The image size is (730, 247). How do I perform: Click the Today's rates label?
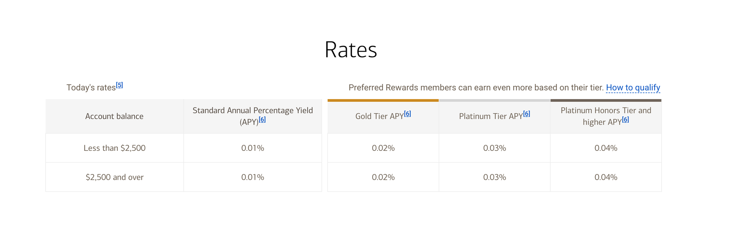(91, 87)
